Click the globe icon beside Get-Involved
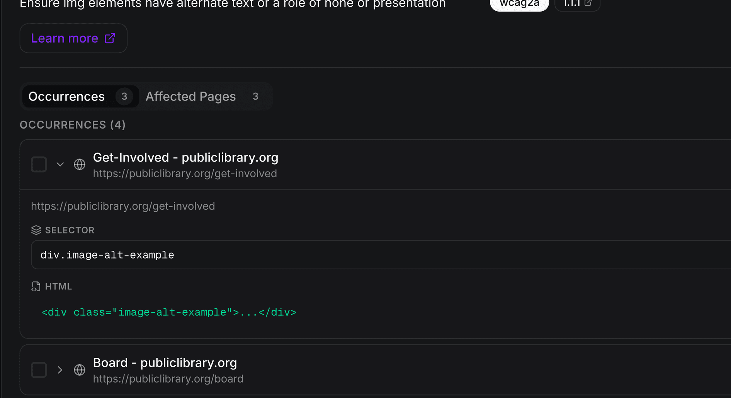This screenshot has height=398, width=731. pos(80,165)
